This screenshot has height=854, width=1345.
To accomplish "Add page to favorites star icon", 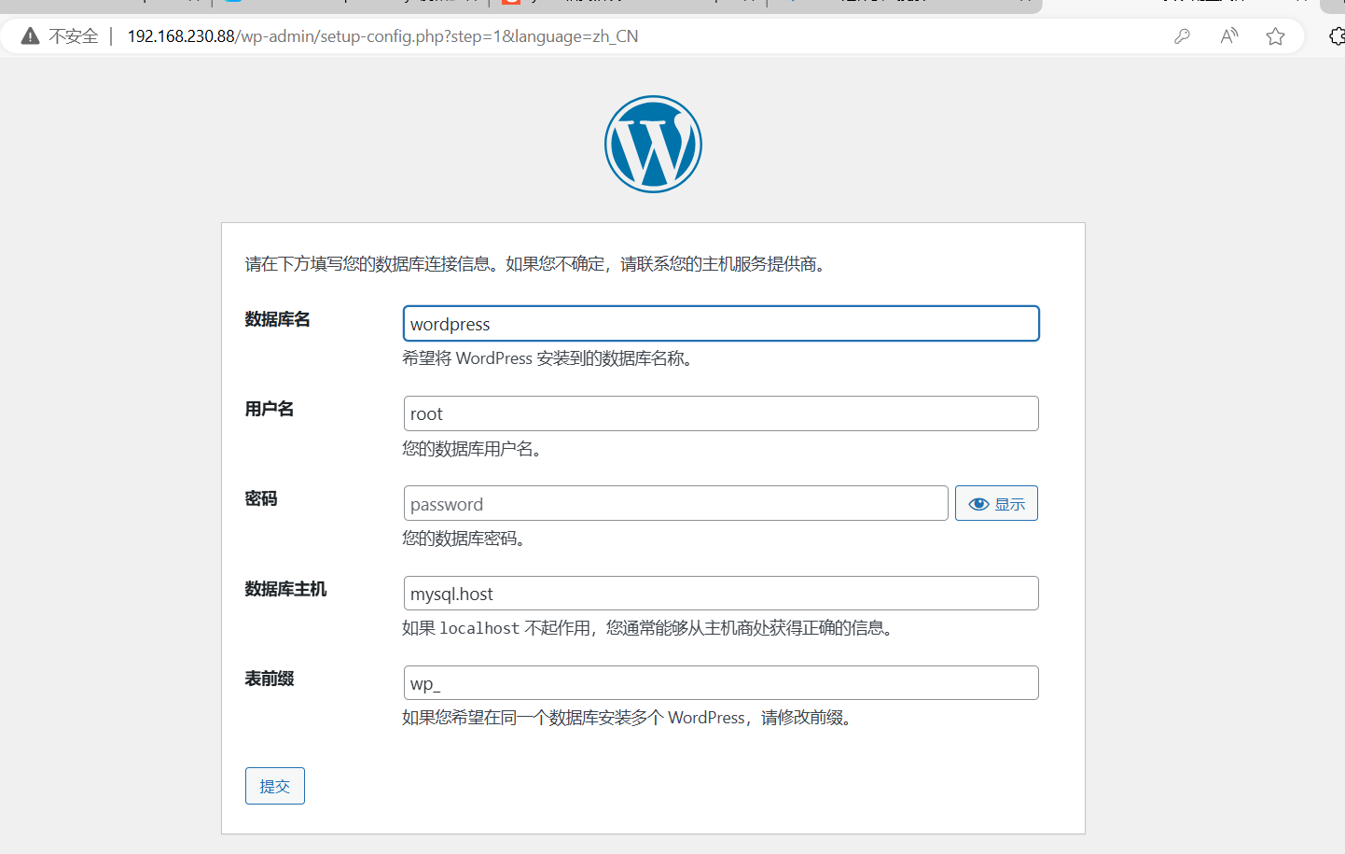I will tap(1275, 36).
